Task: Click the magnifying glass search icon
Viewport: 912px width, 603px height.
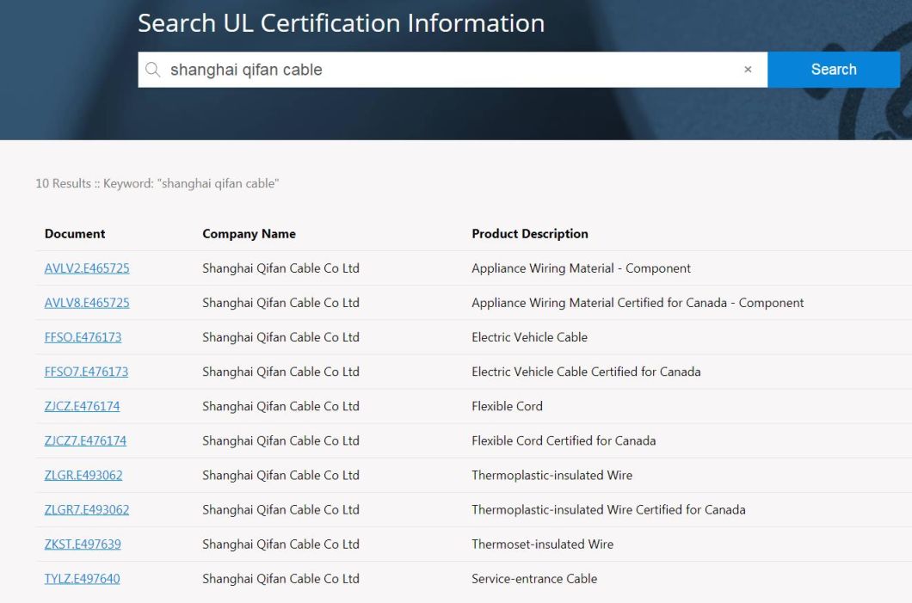Action: [x=153, y=70]
